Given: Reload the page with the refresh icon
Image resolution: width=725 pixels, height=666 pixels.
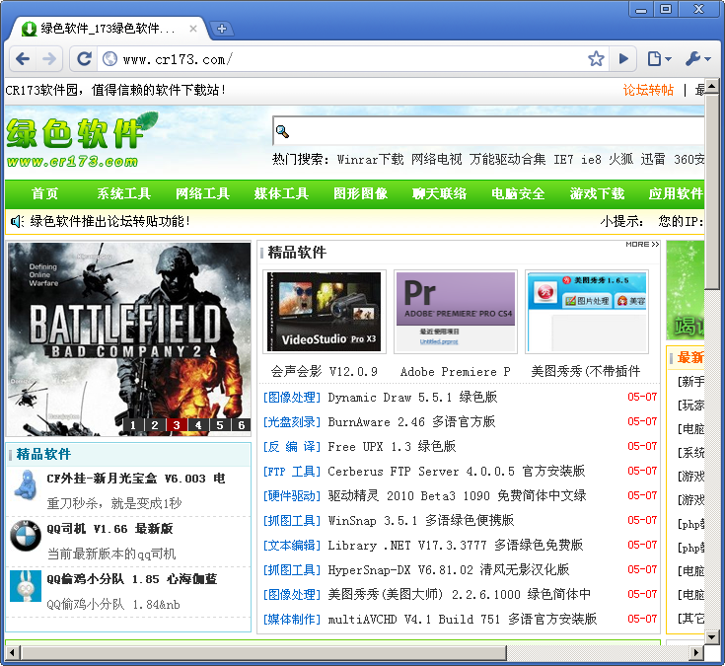Looking at the screenshot, I should [x=84, y=59].
